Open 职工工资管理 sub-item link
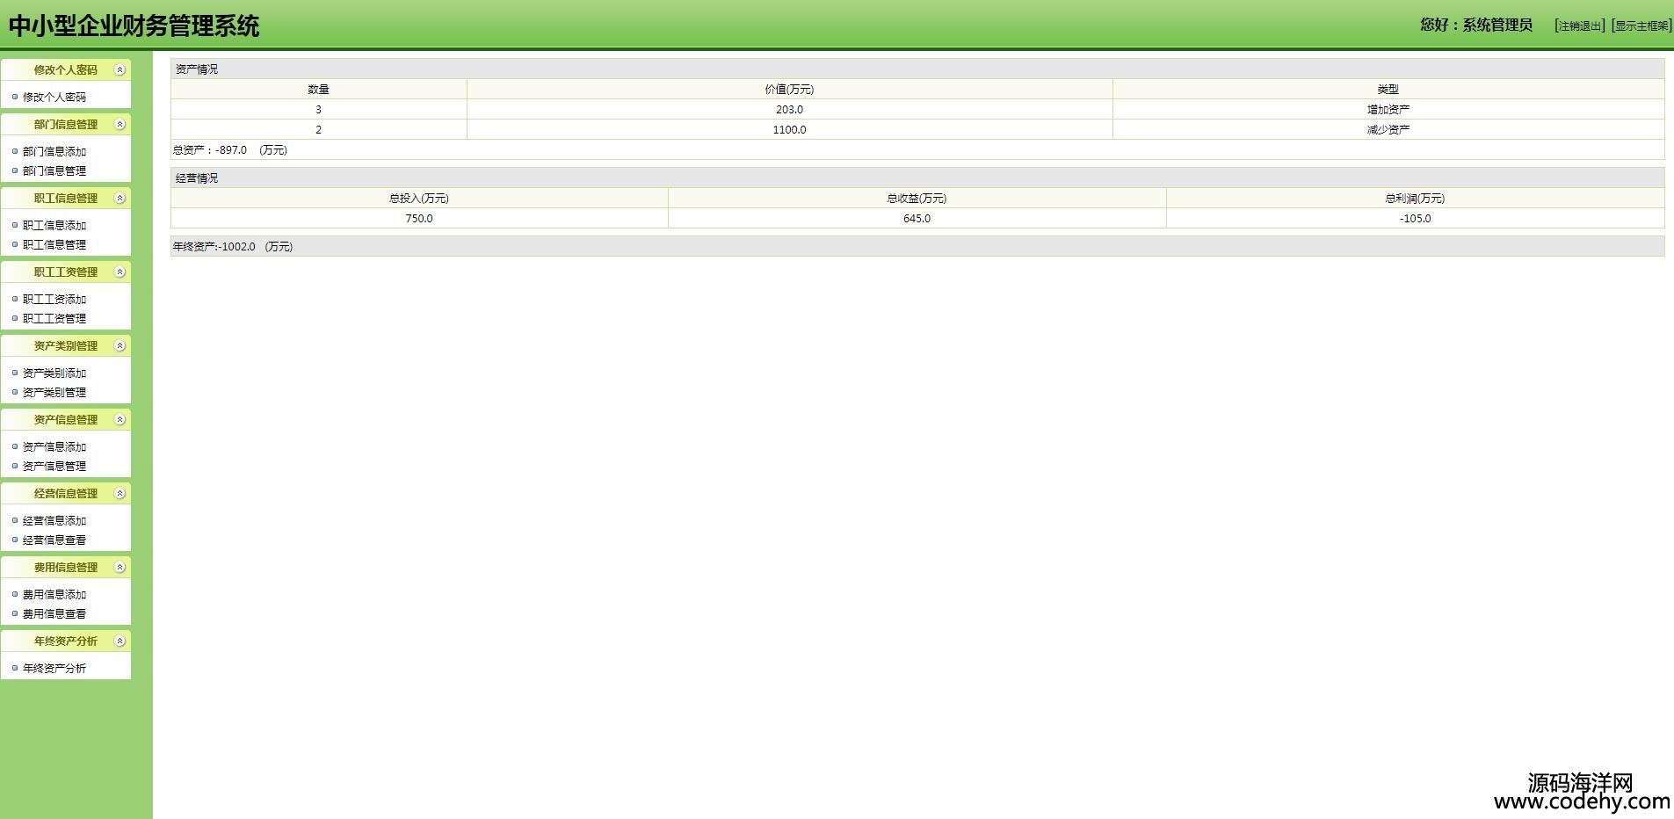The width and height of the screenshot is (1674, 819). pos(54,319)
